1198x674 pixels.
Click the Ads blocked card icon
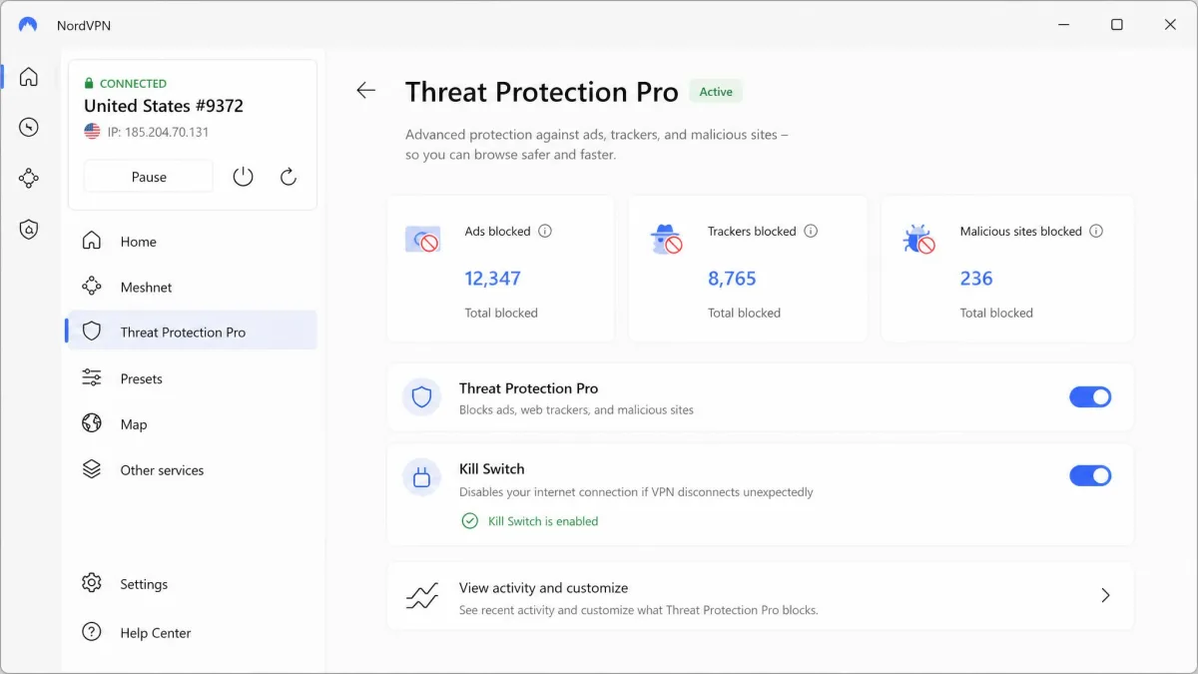pos(423,240)
